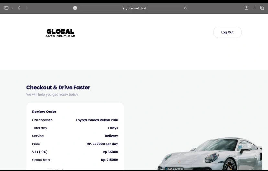
Task: Click the 'Total day' label
Action: 39,128
